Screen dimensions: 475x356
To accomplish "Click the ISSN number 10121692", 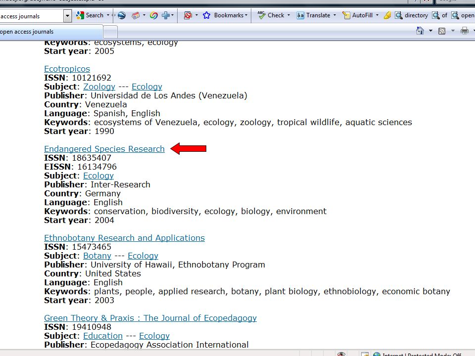I will [x=92, y=78].
